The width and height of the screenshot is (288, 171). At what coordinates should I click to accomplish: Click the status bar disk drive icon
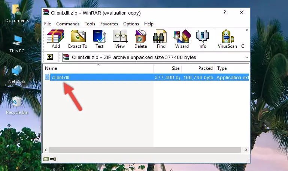pos(46,159)
